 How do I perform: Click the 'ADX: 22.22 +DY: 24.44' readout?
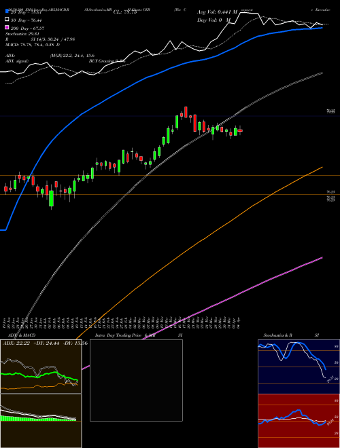point(31,343)
